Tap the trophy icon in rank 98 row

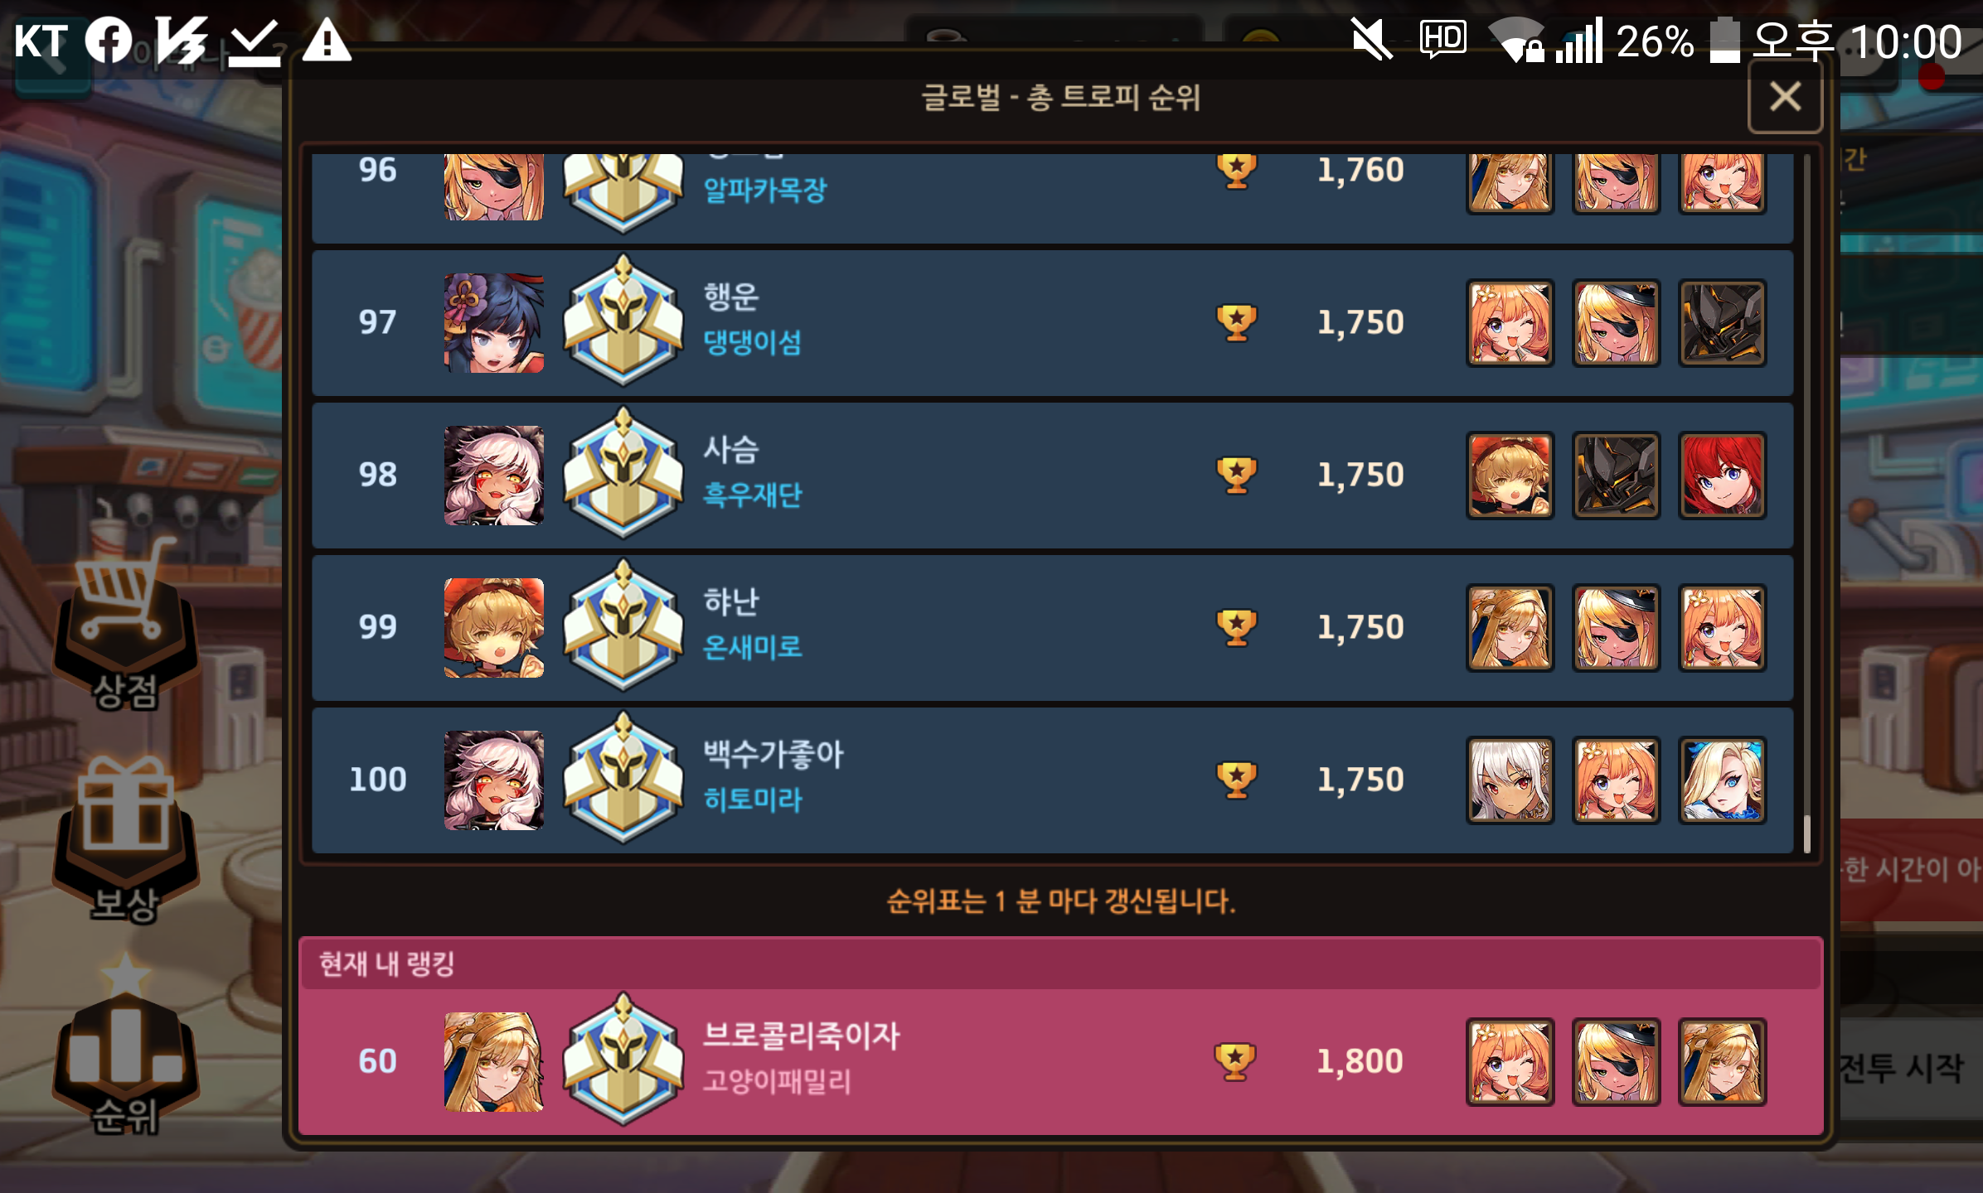pos(1236,475)
